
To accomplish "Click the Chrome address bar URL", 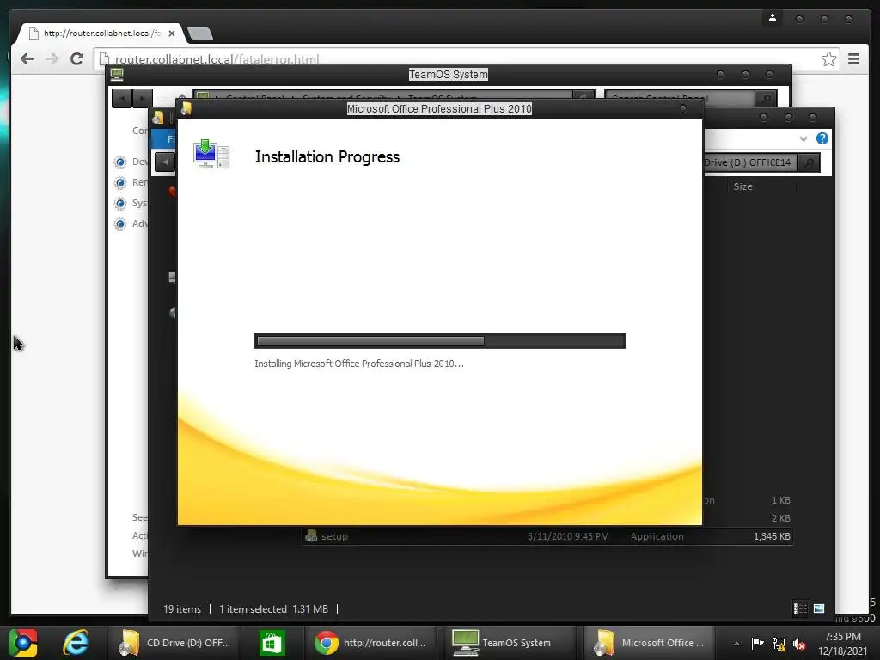I will (x=217, y=59).
